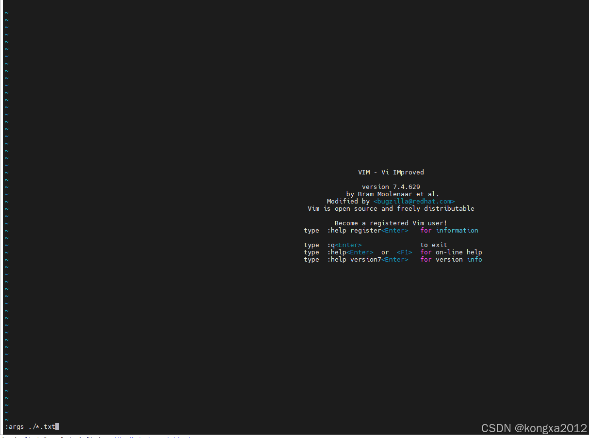Click 'for on-line help' text
Image resolution: width=589 pixels, height=438 pixels.
tap(451, 252)
